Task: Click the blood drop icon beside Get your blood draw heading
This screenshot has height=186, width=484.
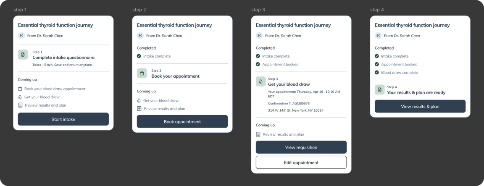Action: [261, 81]
